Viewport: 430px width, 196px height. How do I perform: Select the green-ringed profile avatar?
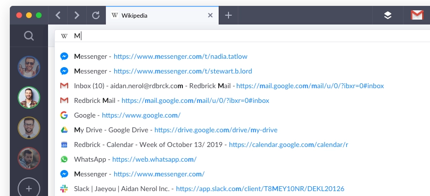pyautogui.click(x=29, y=97)
